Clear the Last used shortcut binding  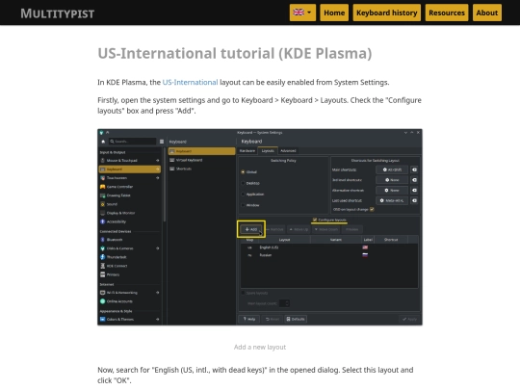pyautogui.click(x=414, y=200)
